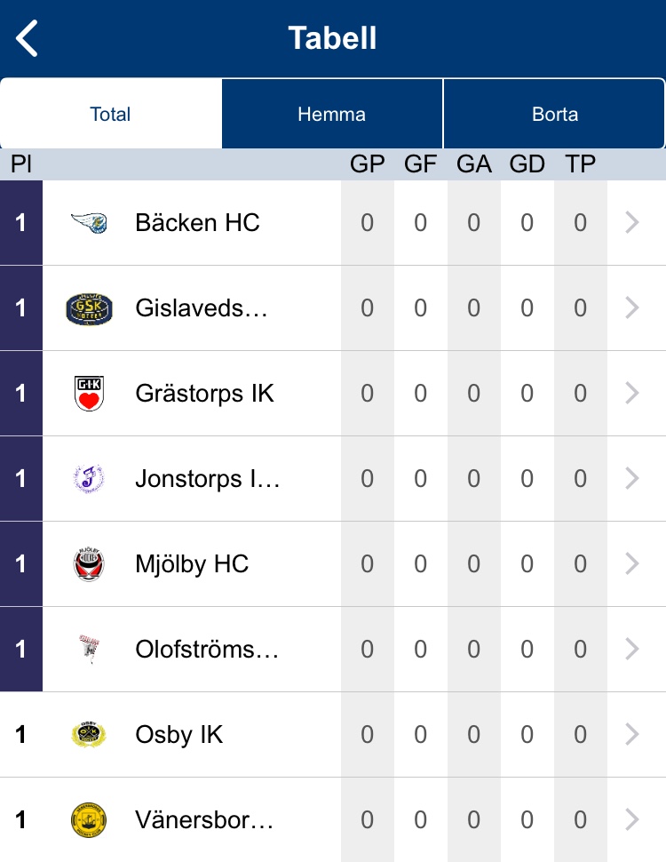The height and width of the screenshot is (862, 666).
Task: Sort by the TP column header
Action: (x=580, y=164)
